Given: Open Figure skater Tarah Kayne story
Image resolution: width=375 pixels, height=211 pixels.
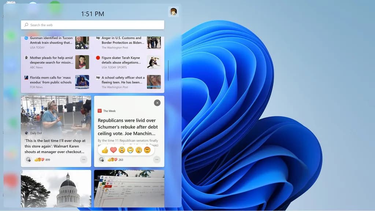Looking at the screenshot, I should pyautogui.click(x=121, y=60).
